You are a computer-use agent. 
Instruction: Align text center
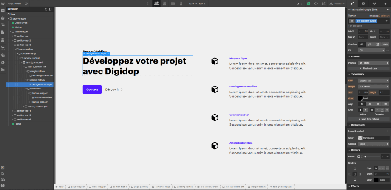370,104
